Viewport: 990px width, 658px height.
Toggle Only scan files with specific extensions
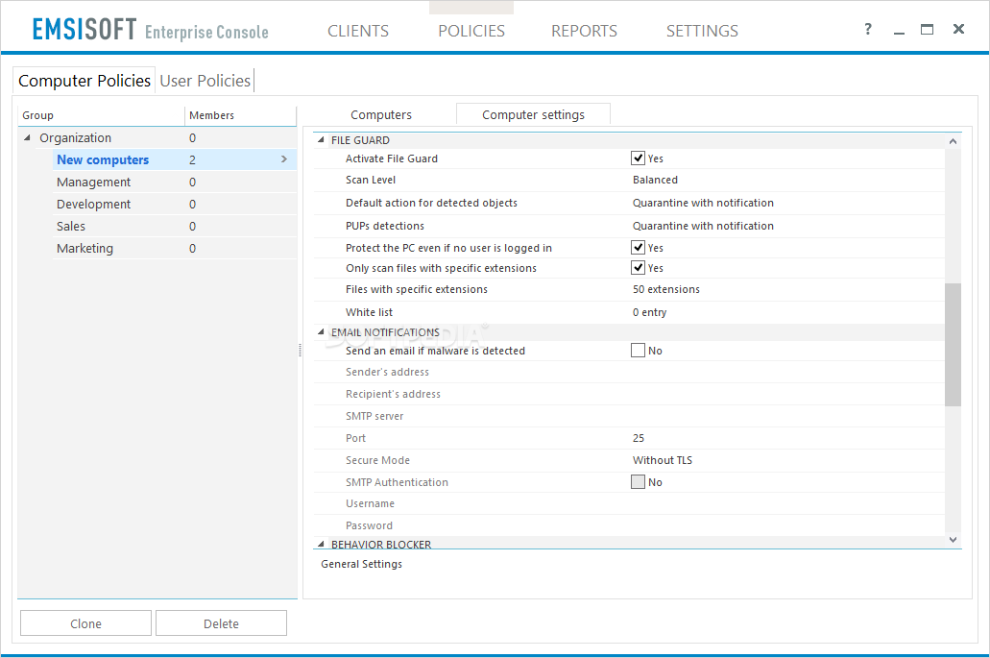click(638, 267)
